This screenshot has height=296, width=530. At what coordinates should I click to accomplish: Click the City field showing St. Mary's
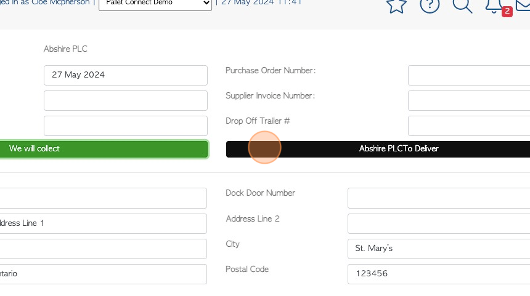pos(438,249)
